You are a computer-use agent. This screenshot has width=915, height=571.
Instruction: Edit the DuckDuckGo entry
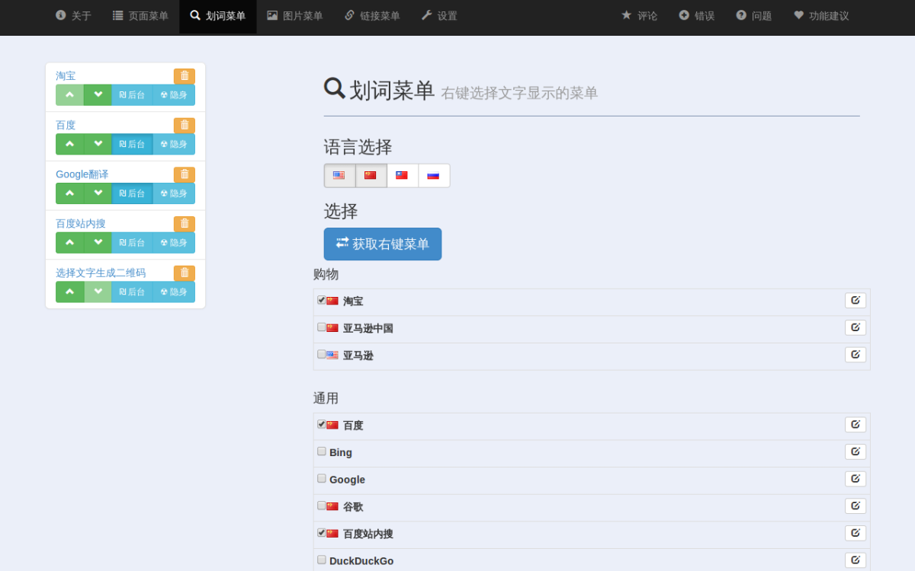coord(855,560)
